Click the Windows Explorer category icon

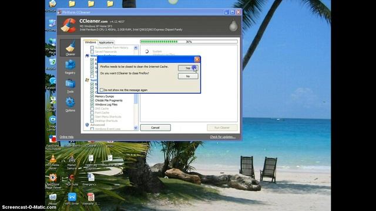point(87,56)
